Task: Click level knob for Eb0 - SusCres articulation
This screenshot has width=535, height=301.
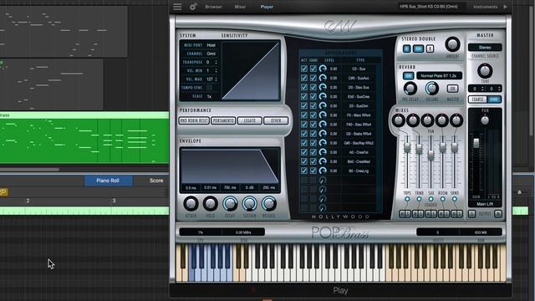Action: click(x=323, y=97)
